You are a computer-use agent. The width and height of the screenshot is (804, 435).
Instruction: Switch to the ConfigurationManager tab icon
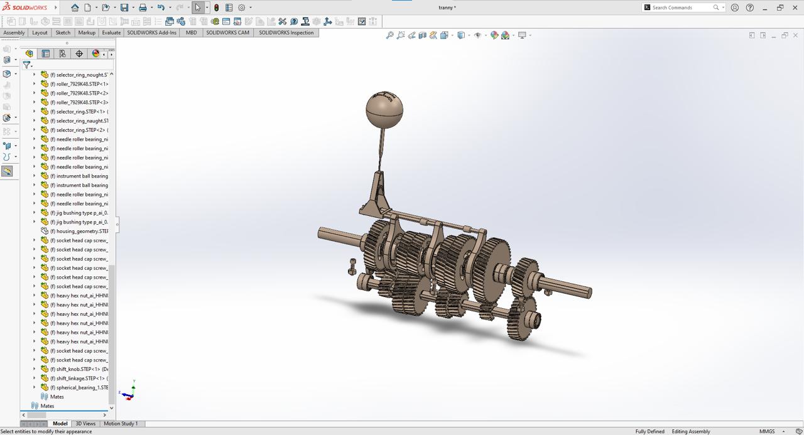(x=62, y=53)
